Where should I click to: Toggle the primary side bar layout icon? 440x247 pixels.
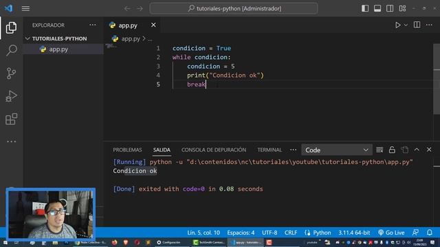365,8
